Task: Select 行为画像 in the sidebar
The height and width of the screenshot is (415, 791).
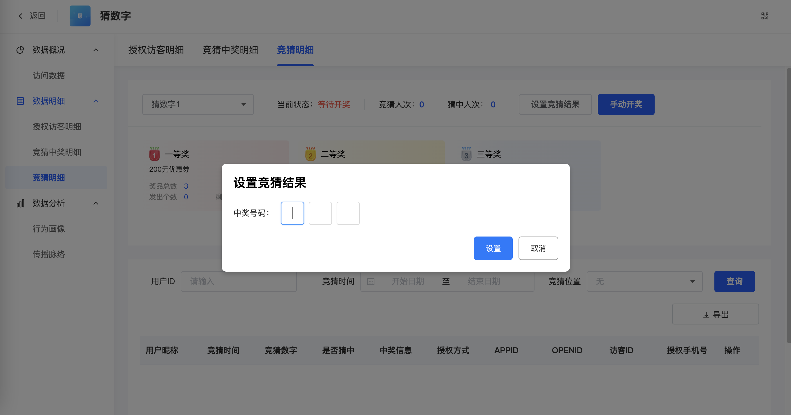Action: [x=49, y=229]
